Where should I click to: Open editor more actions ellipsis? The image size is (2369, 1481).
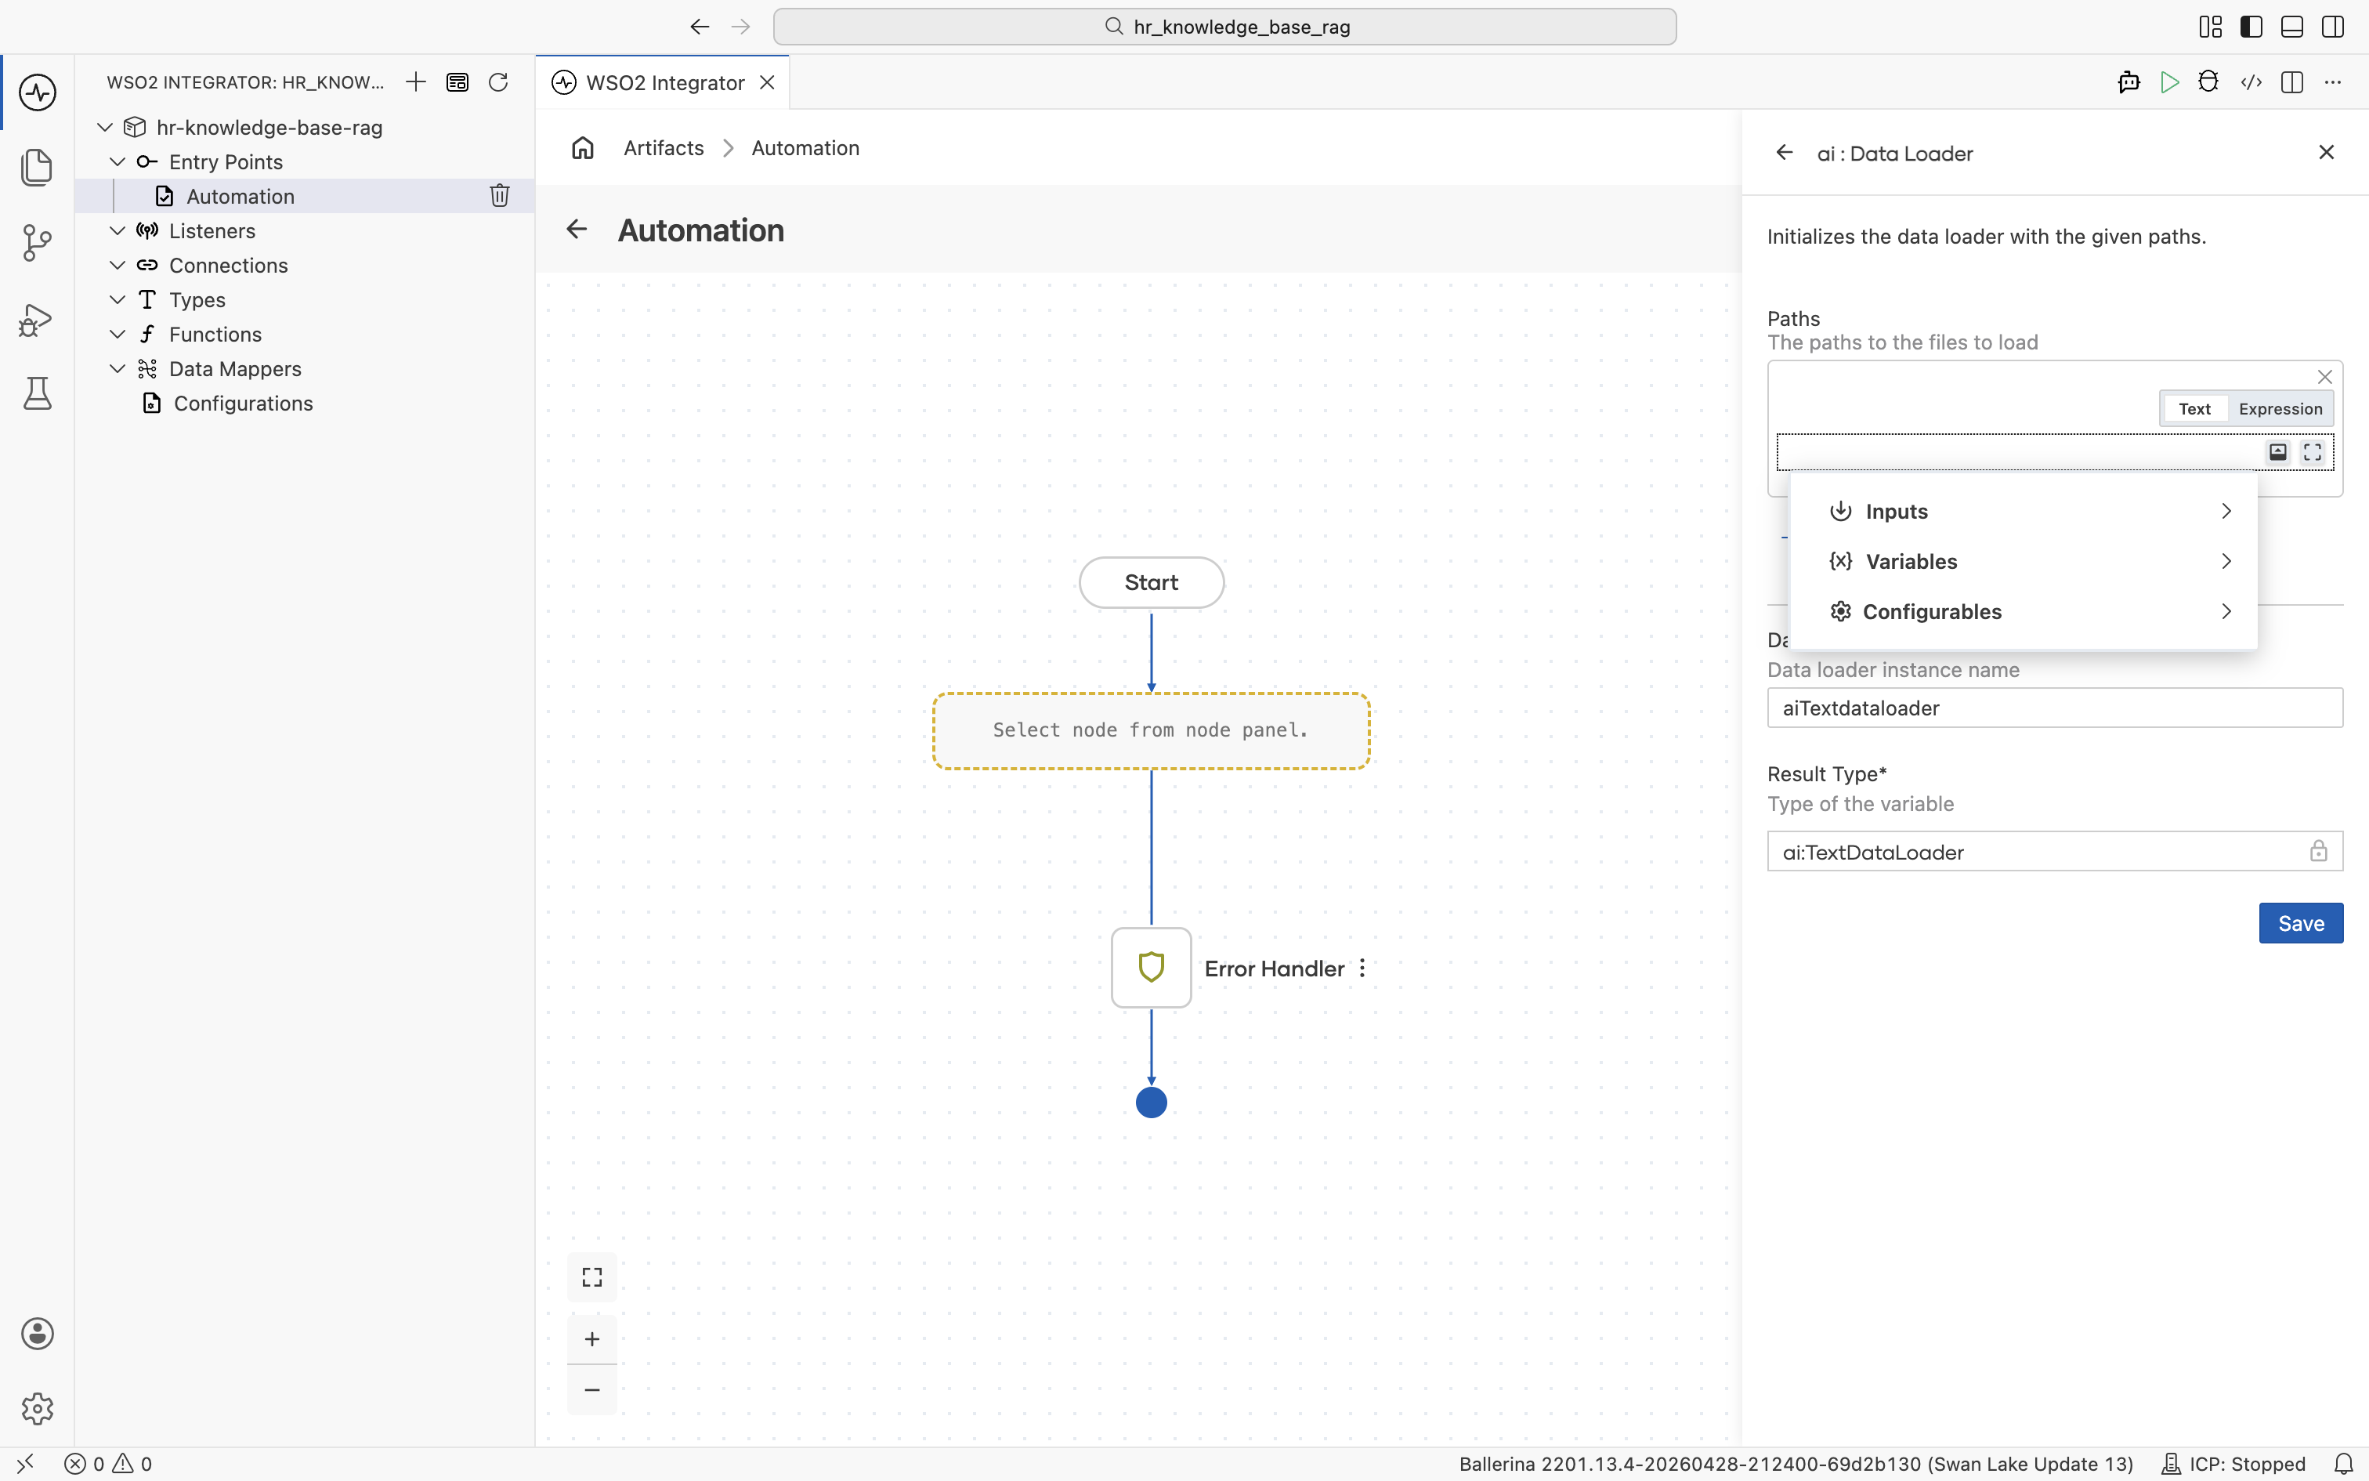pos(2333,82)
